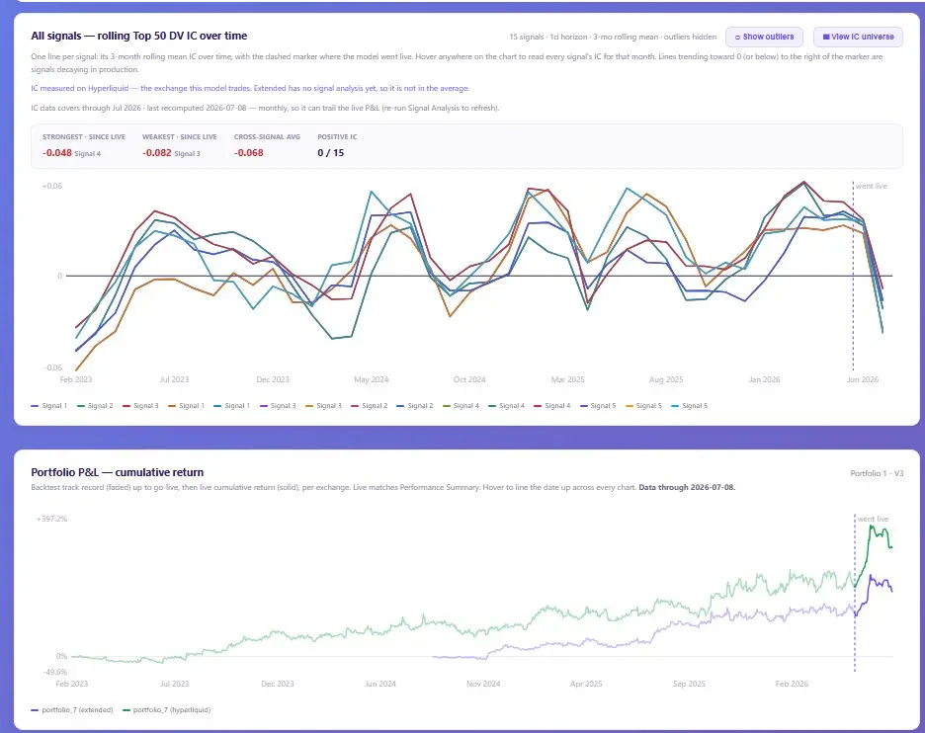Toggle the portfolio_7 (hyperliquid) legend entry
925x733 pixels.
point(166,710)
